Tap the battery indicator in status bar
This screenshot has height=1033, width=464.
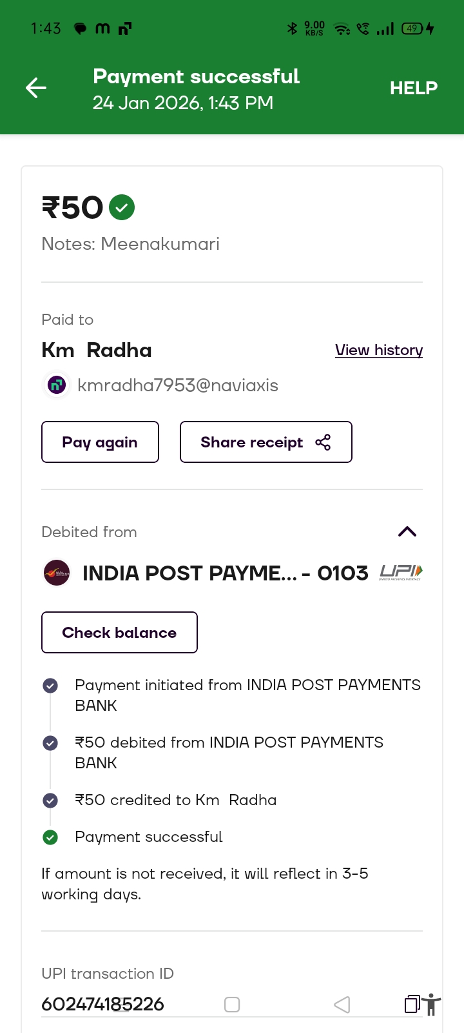click(412, 28)
